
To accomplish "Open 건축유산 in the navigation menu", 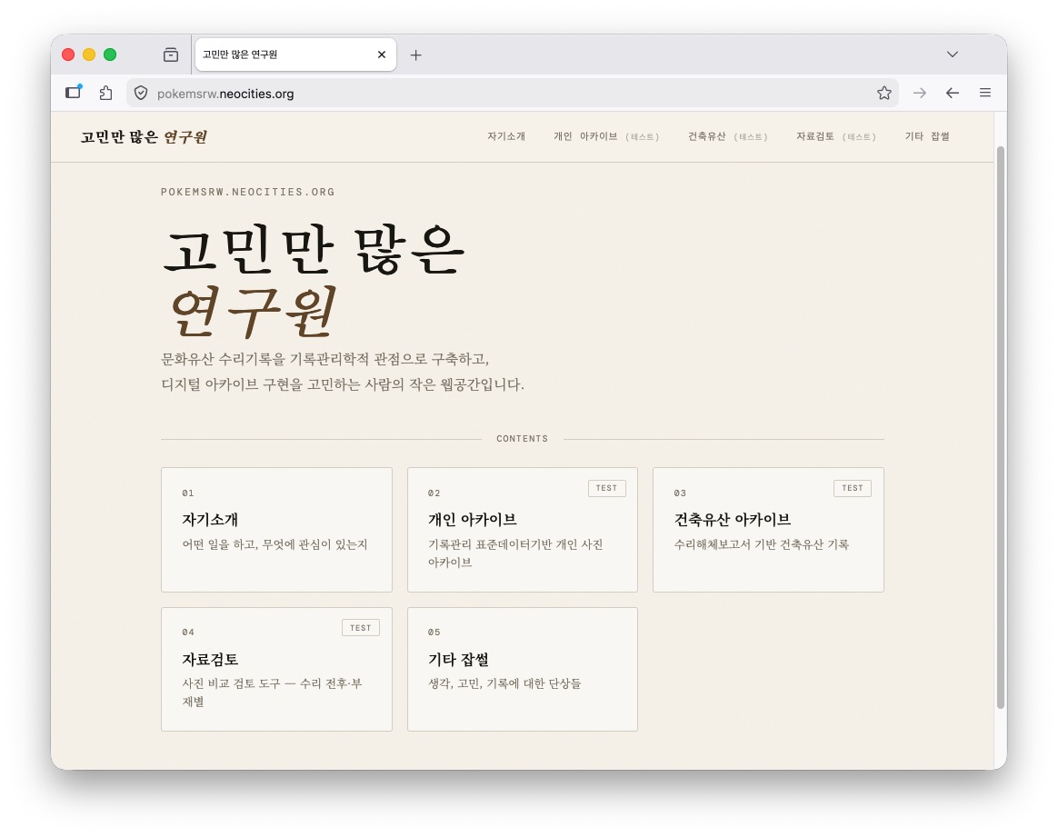I will click(727, 136).
